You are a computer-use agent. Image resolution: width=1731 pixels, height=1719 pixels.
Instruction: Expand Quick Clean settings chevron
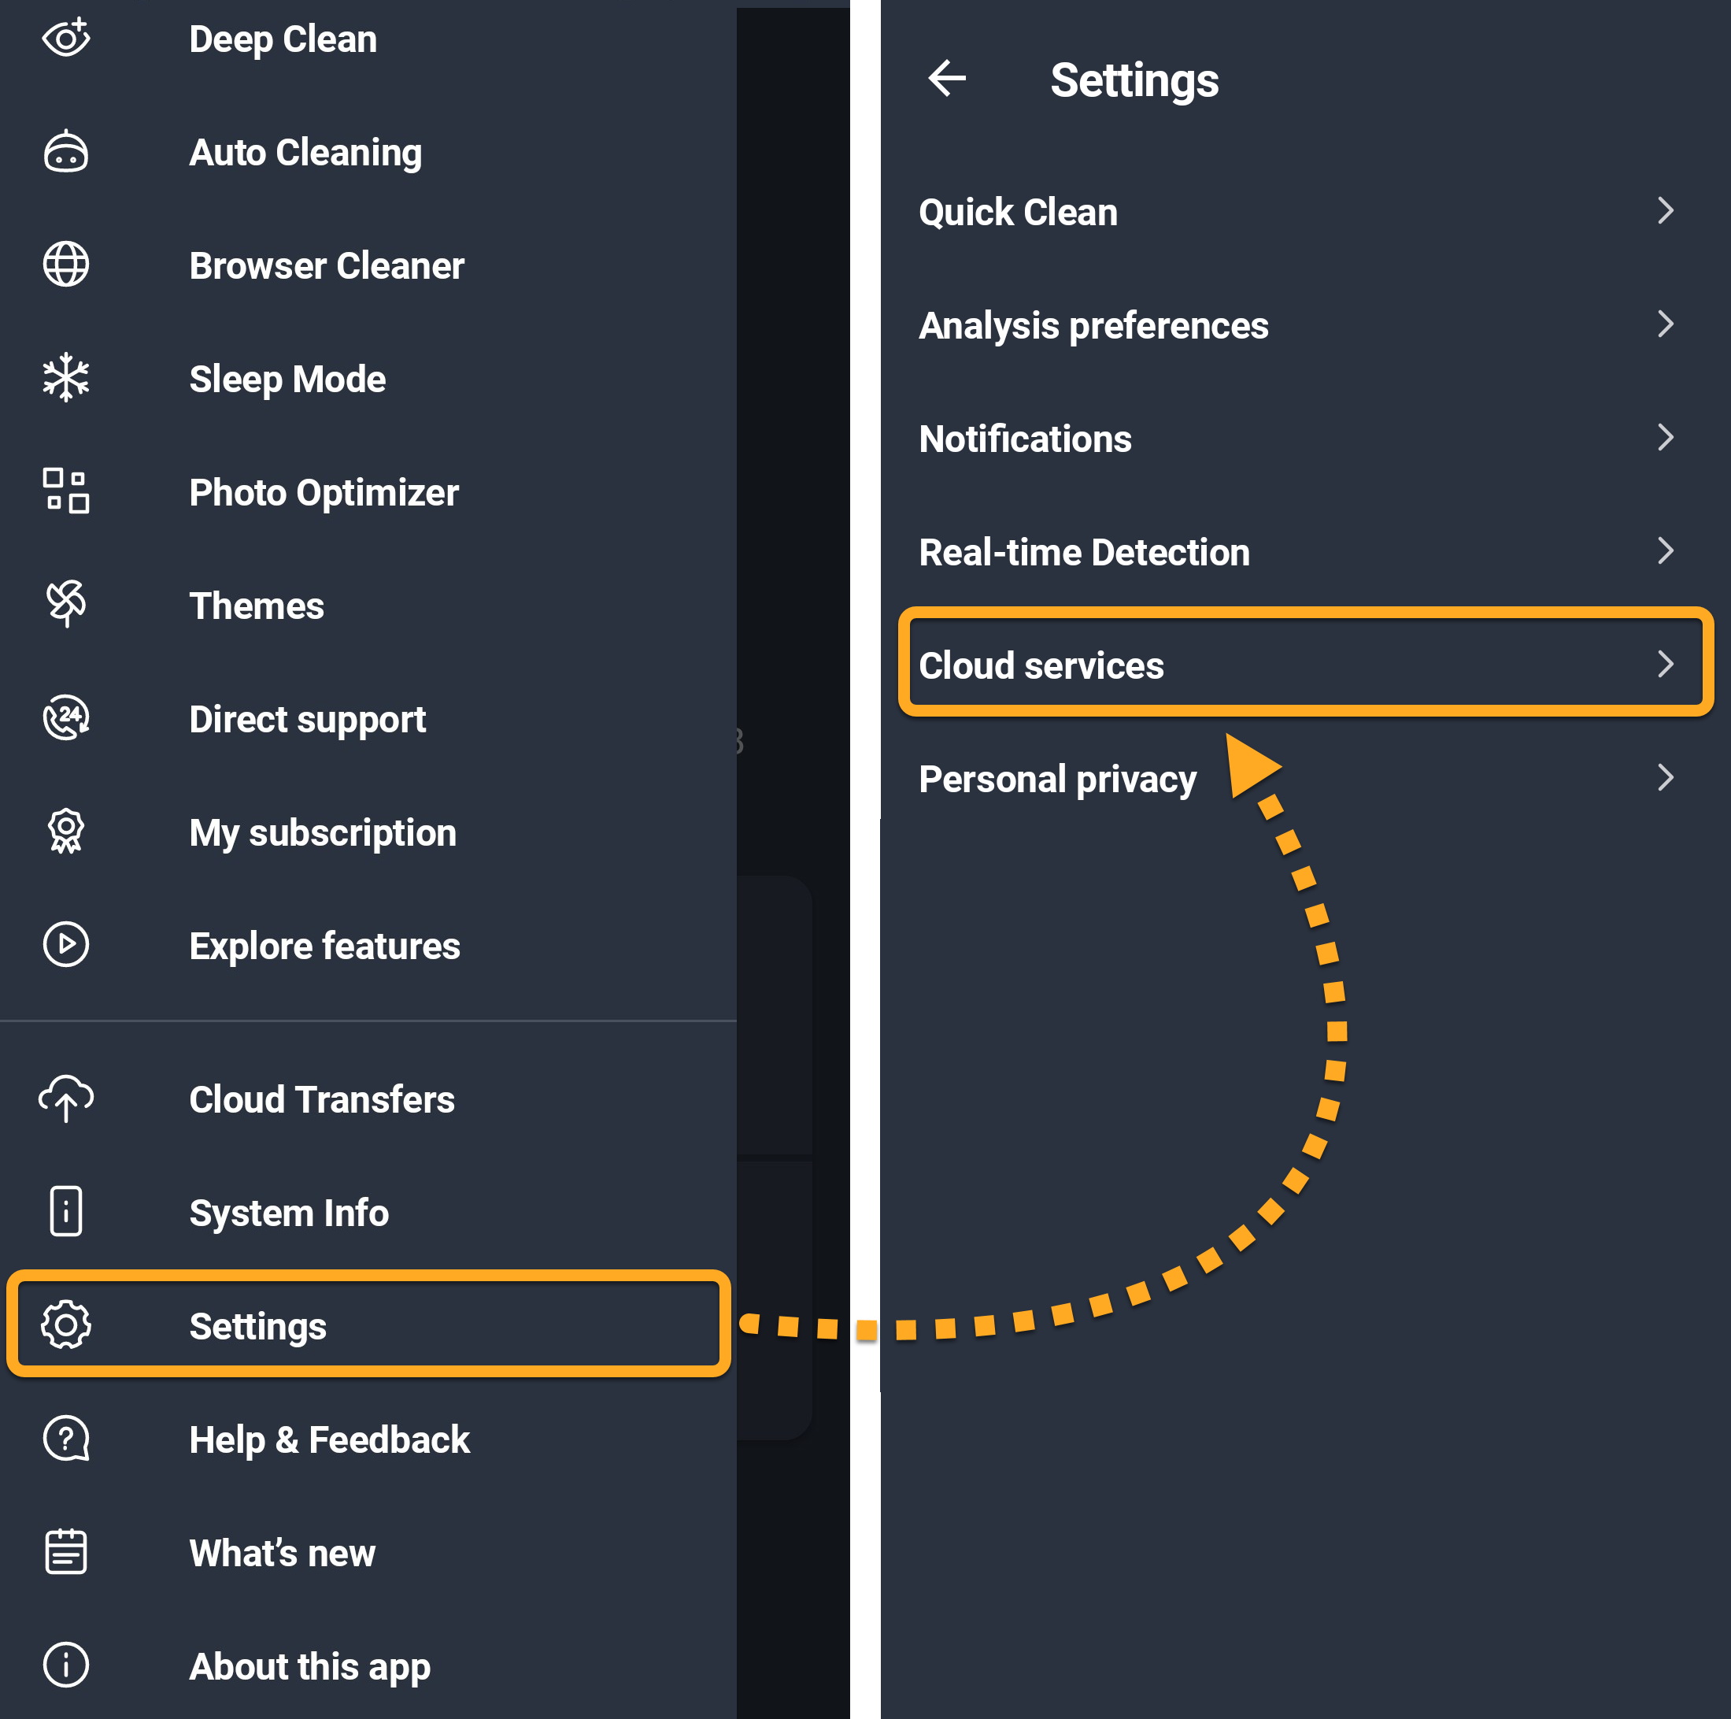coord(1665,212)
